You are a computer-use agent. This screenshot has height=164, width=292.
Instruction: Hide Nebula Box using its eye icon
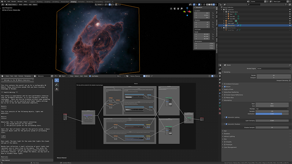pos(290,26)
